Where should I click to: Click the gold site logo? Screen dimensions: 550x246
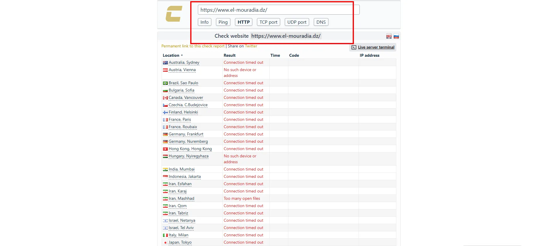point(174,14)
